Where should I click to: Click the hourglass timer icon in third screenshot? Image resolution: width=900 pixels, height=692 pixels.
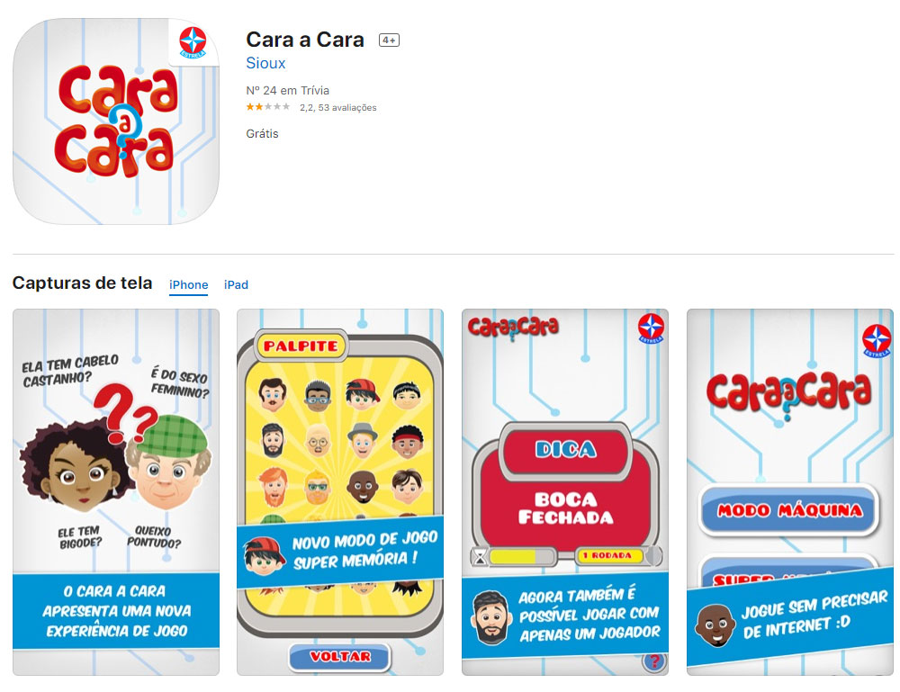pyautogui.click(x=481, y=557)
